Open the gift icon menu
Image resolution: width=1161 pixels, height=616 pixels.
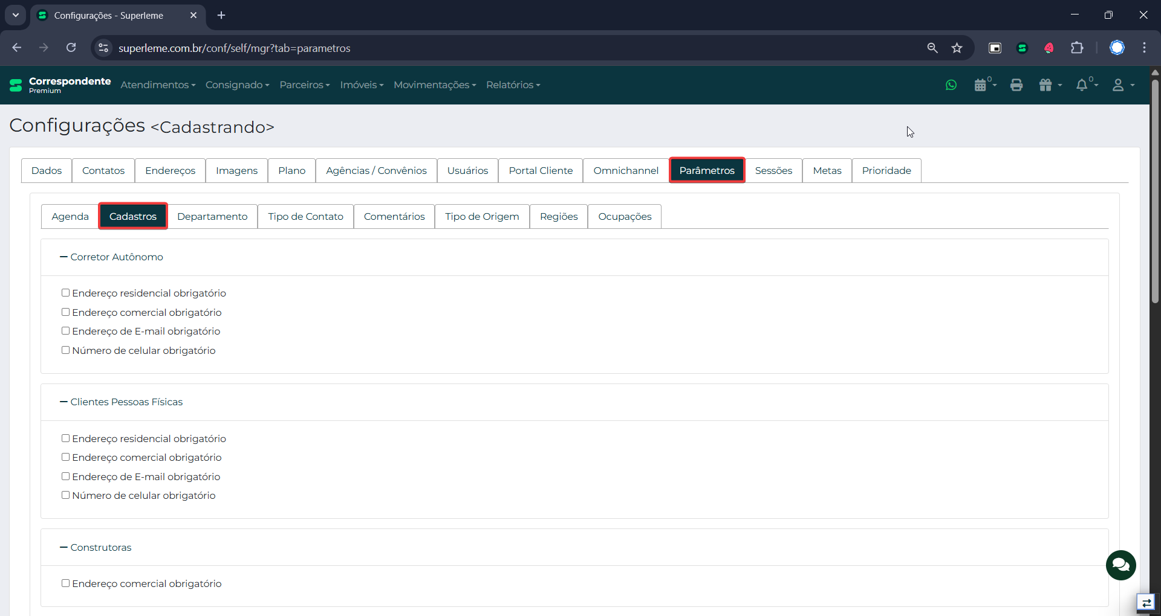1046,85
